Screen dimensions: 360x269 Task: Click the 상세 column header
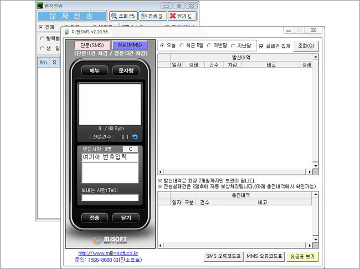click(306, 65)
